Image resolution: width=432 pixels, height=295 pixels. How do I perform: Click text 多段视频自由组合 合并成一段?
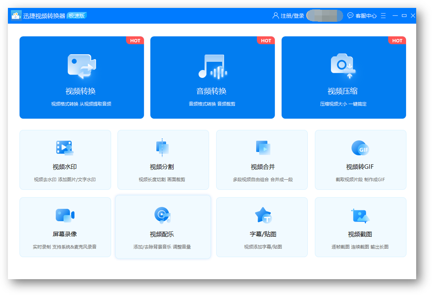pyautogui.click(x=263, y=179)
